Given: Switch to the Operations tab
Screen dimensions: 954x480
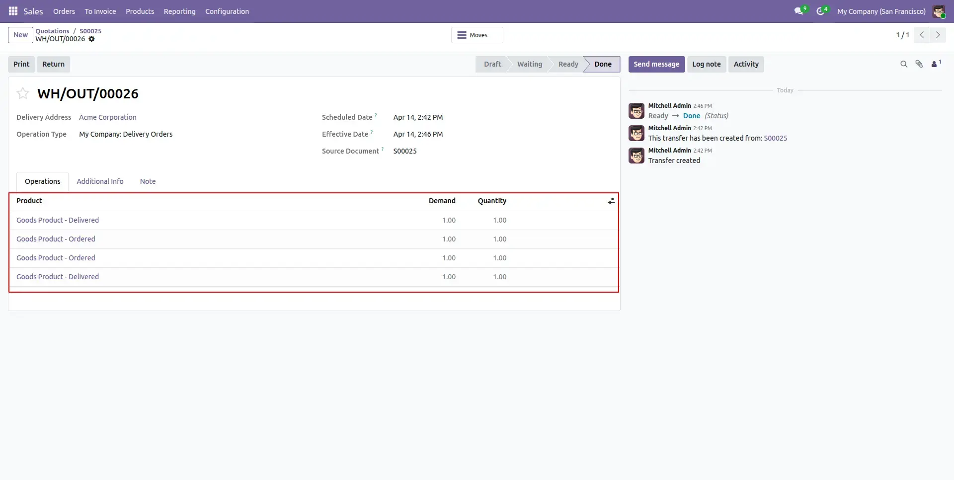Looking at the screenshot, I should (43, 181).
